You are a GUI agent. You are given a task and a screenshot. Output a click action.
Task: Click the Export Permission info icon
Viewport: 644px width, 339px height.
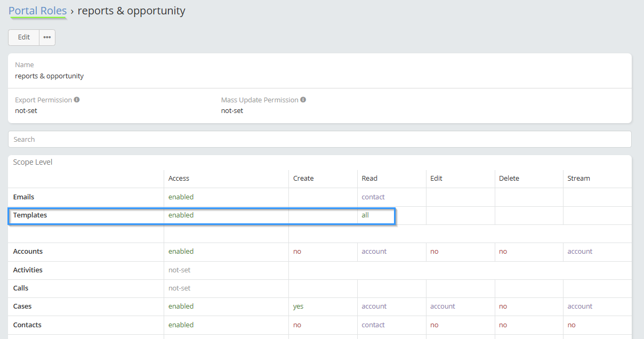tap(77, 100)
